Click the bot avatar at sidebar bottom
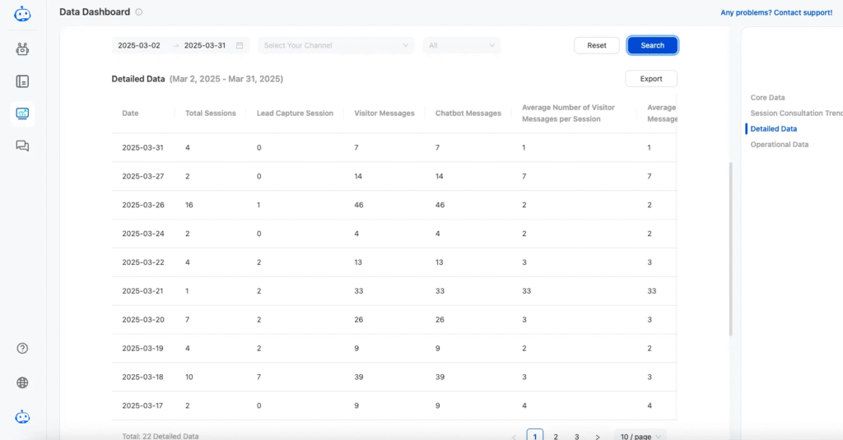 pyautogui.click(x=22, y=417)
